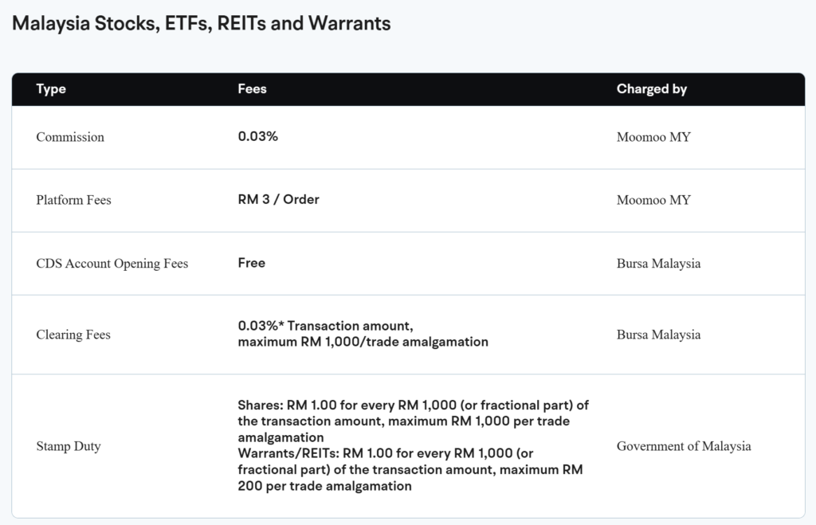
Task: Click the RM 3 / Order fee
Action: [278, 199]
